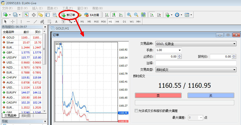Expand the 交易品种 GOLD symbol dropdown
This screenshot has height=125, width=241.
point(234,44)
